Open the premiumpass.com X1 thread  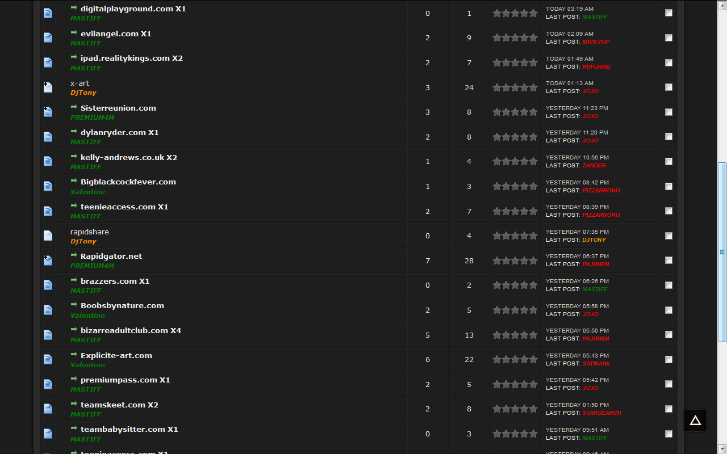pos(126,380)
